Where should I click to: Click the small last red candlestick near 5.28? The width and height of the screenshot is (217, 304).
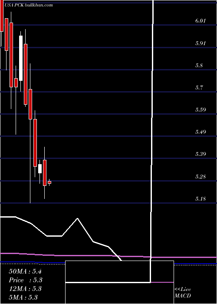[49, 182]
